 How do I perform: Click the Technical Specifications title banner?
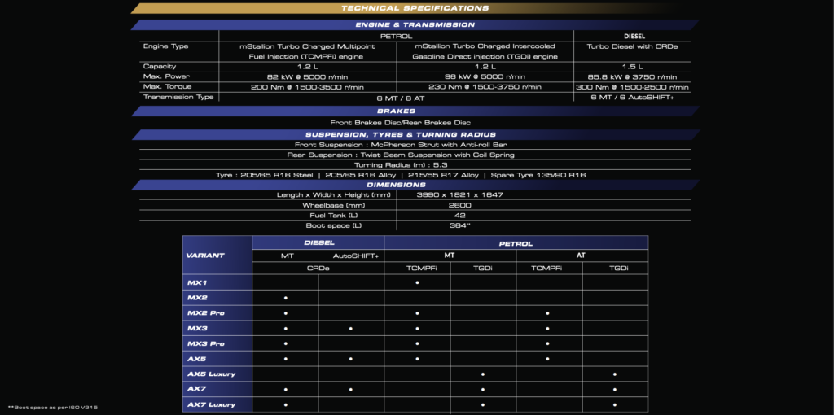pos(415,8)
